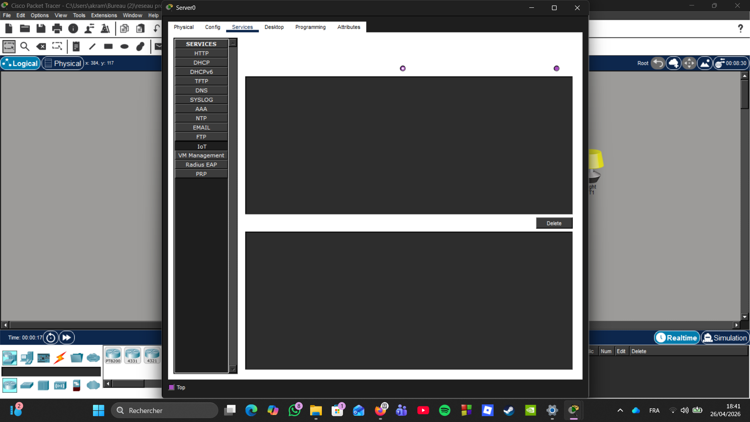Image resolution: width=750 pixels, height=422 pixels.
Task: Select the filled right radio button
Action: coord(557,68)
